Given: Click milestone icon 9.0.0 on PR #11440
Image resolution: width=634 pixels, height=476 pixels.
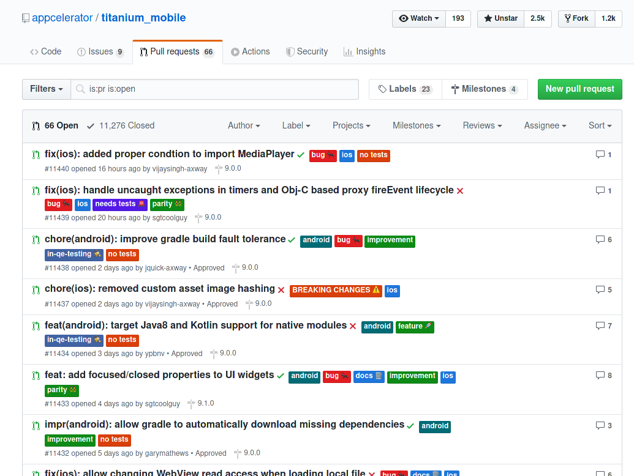Looking at the screenshot, I should (x=218, y=169).
